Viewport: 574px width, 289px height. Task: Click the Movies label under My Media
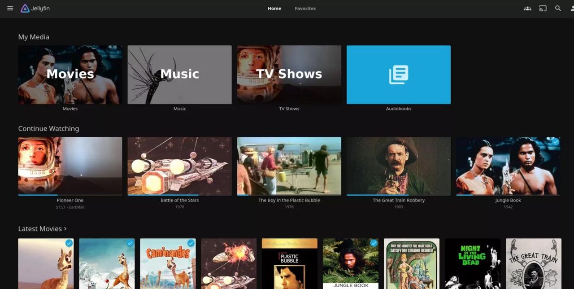(x=70, y=109)
